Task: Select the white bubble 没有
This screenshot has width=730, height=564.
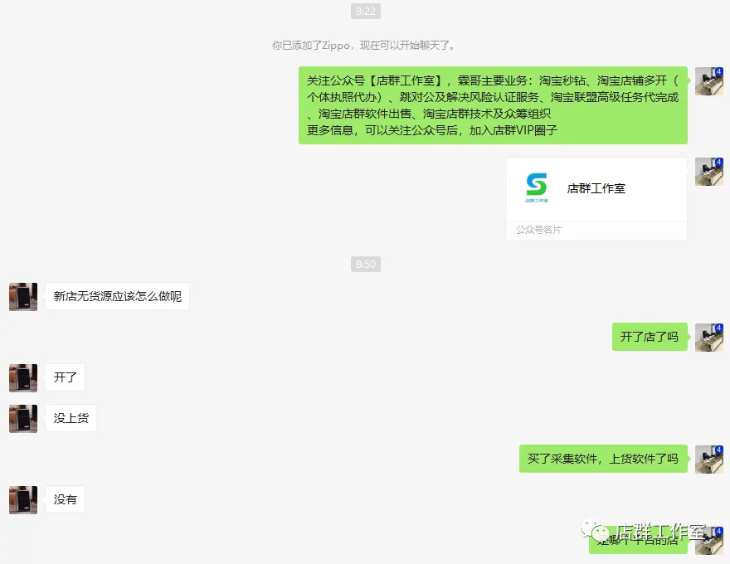Action: [66, 499]
